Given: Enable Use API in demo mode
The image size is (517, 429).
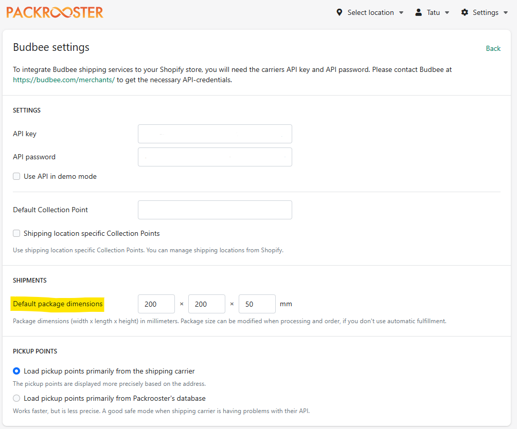Looking at the screenshot, I should click(x=16, y=176).
